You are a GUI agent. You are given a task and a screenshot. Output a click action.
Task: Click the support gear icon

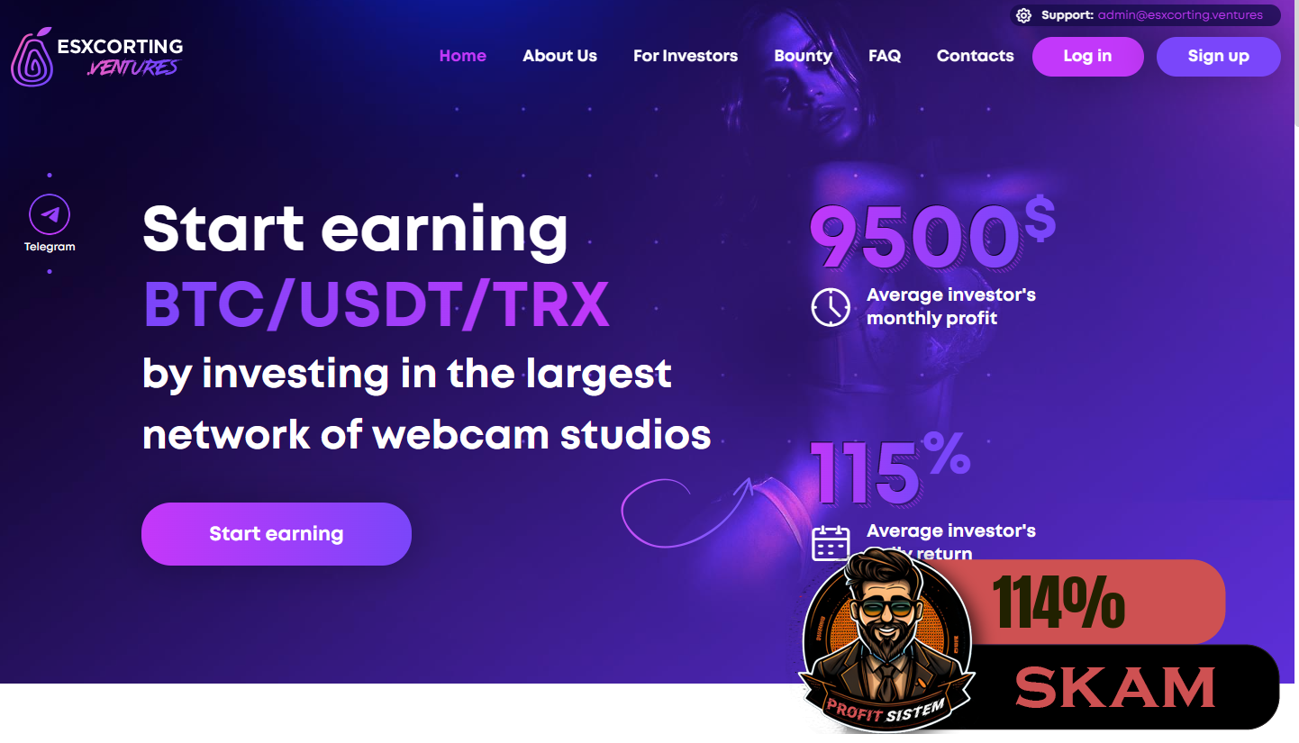pyautogui.click(x=1023, y=15)
